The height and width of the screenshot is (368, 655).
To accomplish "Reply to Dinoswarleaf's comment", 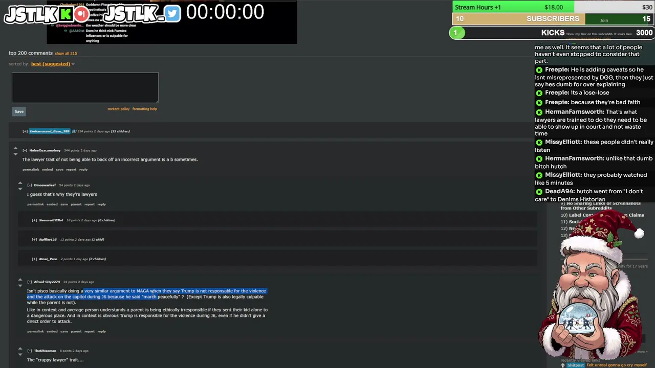I will pos(102,204).
